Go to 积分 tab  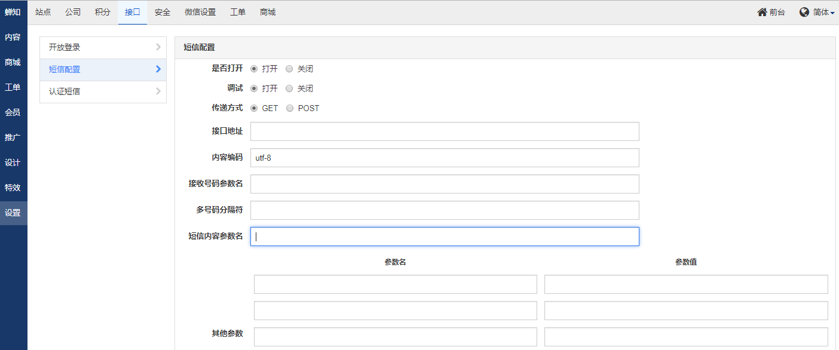point(103,12)
